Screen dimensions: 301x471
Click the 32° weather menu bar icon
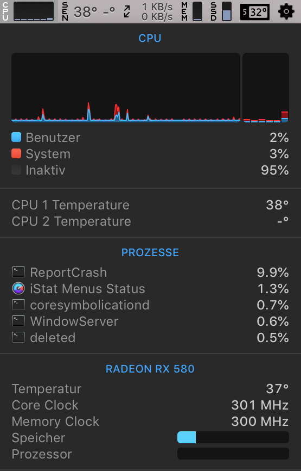point(255,12)
